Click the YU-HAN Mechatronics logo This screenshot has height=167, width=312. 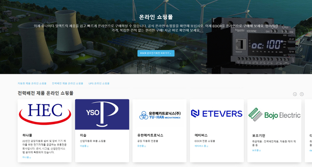click(x=160, y=115)
